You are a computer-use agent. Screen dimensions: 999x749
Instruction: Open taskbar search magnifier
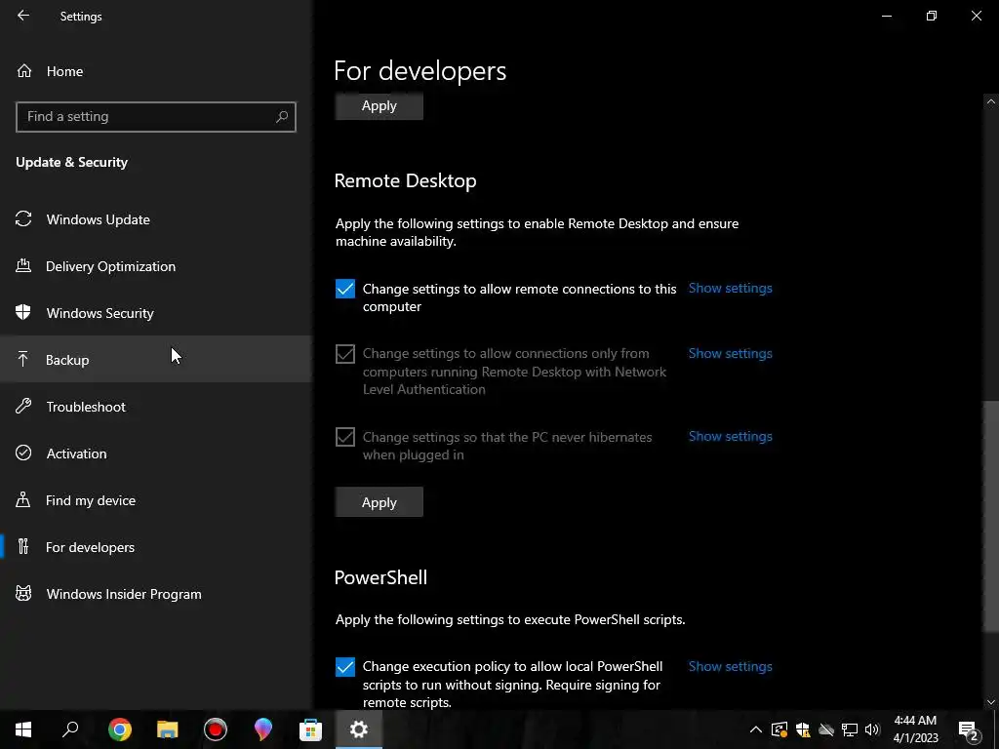coord(70,729)
